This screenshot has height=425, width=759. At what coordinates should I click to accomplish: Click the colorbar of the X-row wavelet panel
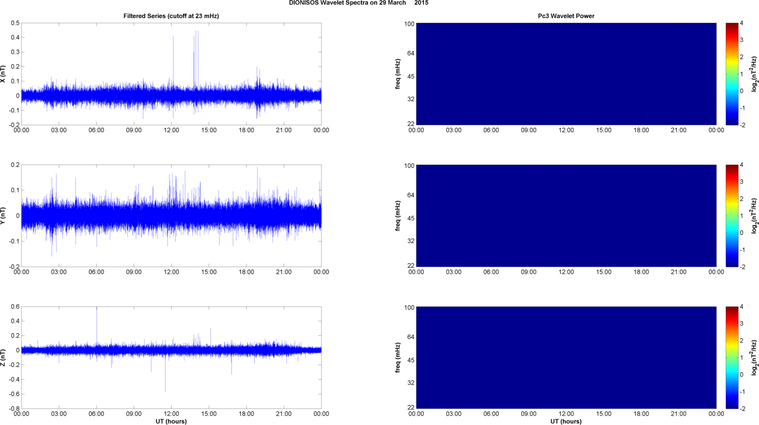732,74
